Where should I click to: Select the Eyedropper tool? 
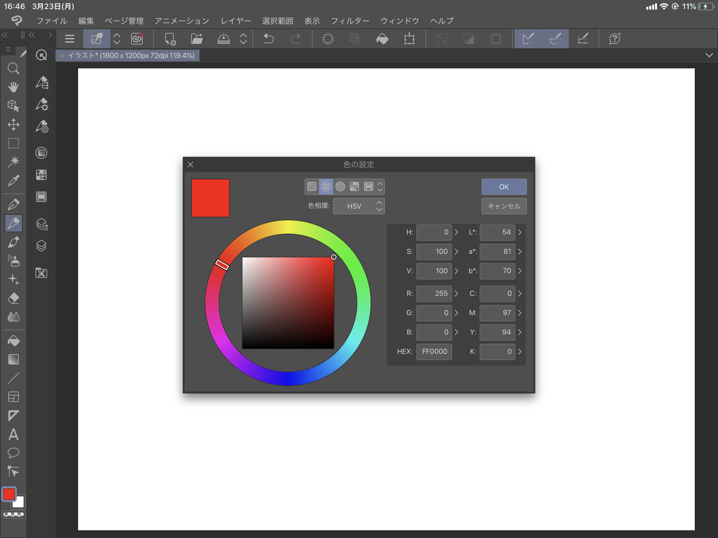13,181
